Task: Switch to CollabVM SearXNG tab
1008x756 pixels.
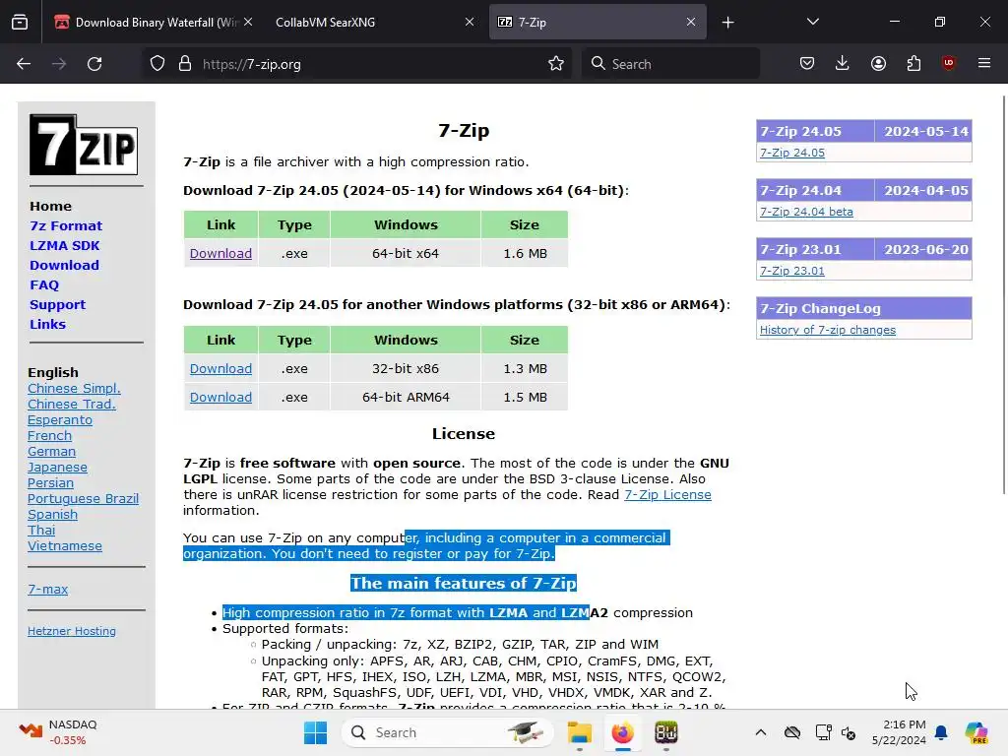Action: click(374, 23)
